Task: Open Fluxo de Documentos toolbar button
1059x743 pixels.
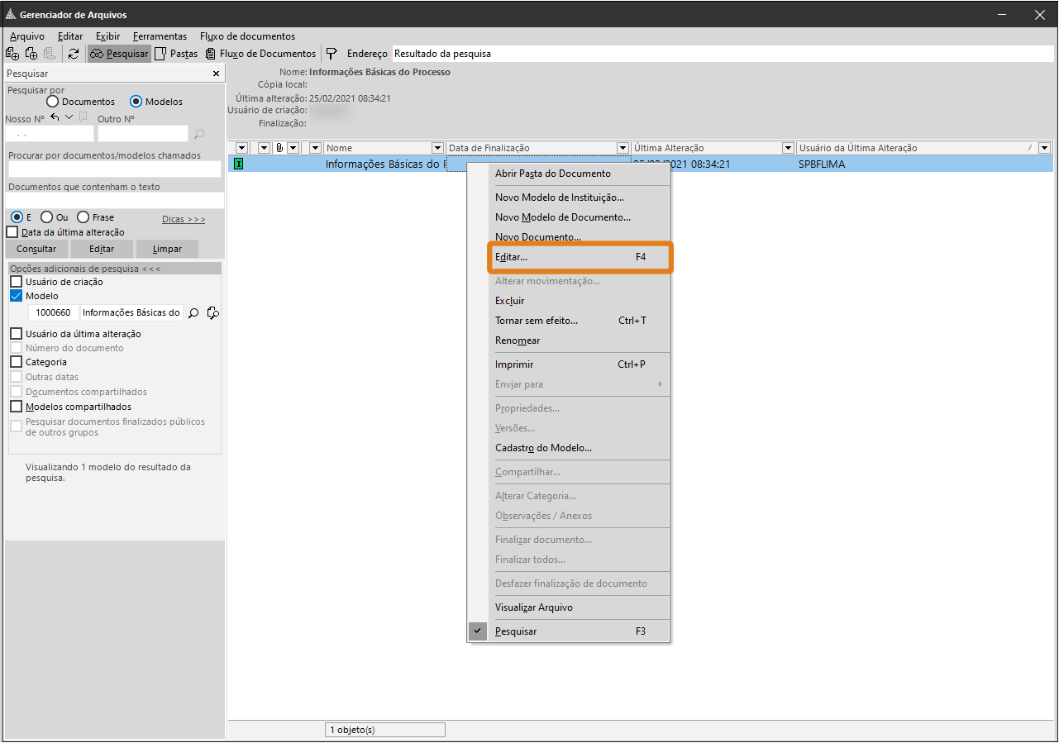Action: pos(260,54)
